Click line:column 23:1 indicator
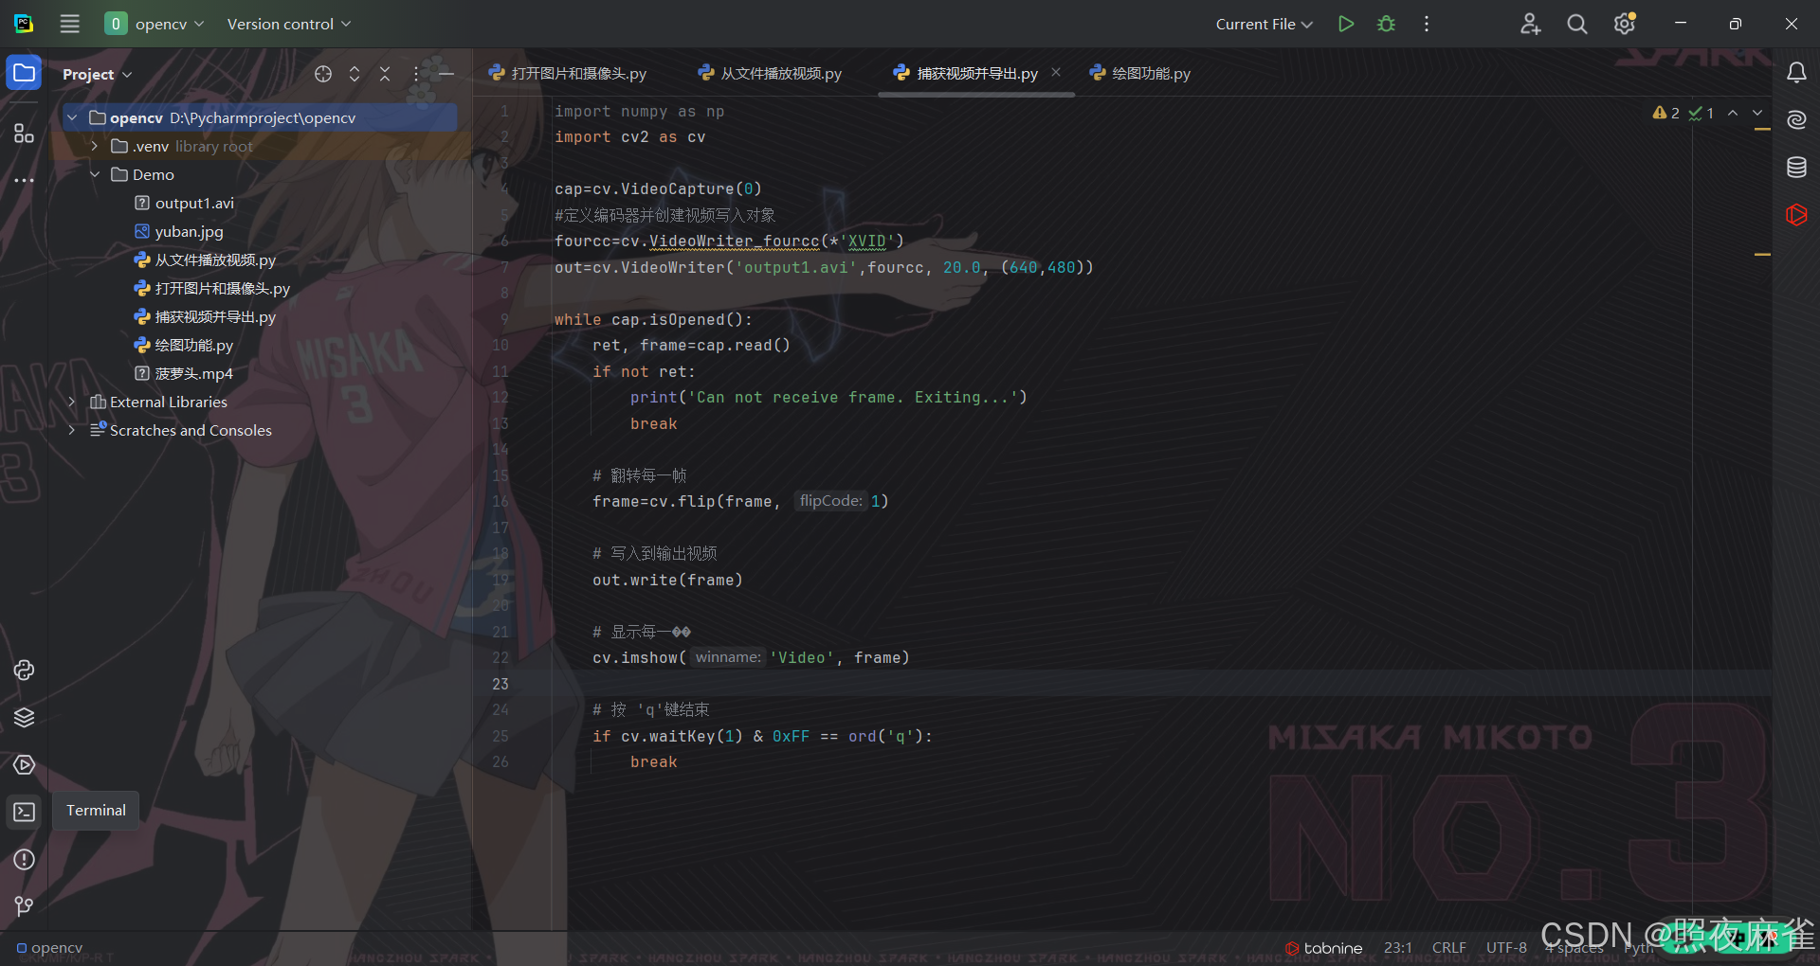The image size is (1820, 966). [x=1398, y=948]
